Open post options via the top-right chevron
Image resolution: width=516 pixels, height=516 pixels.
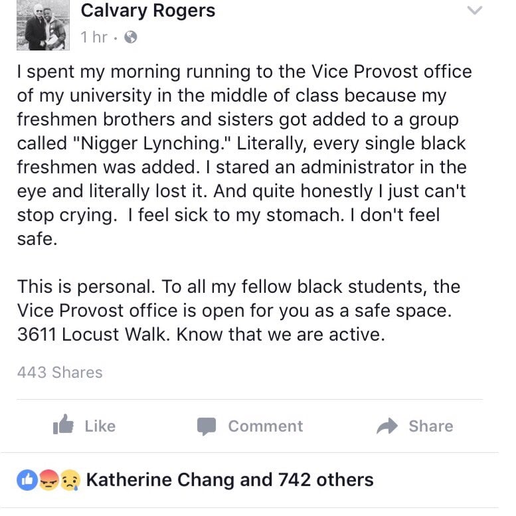click(475, 10)
